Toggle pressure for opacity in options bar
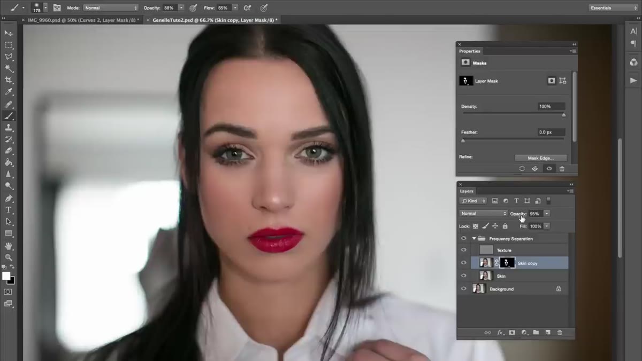The width and height of the screenshot is (642, 361). [x=194, y=8]
